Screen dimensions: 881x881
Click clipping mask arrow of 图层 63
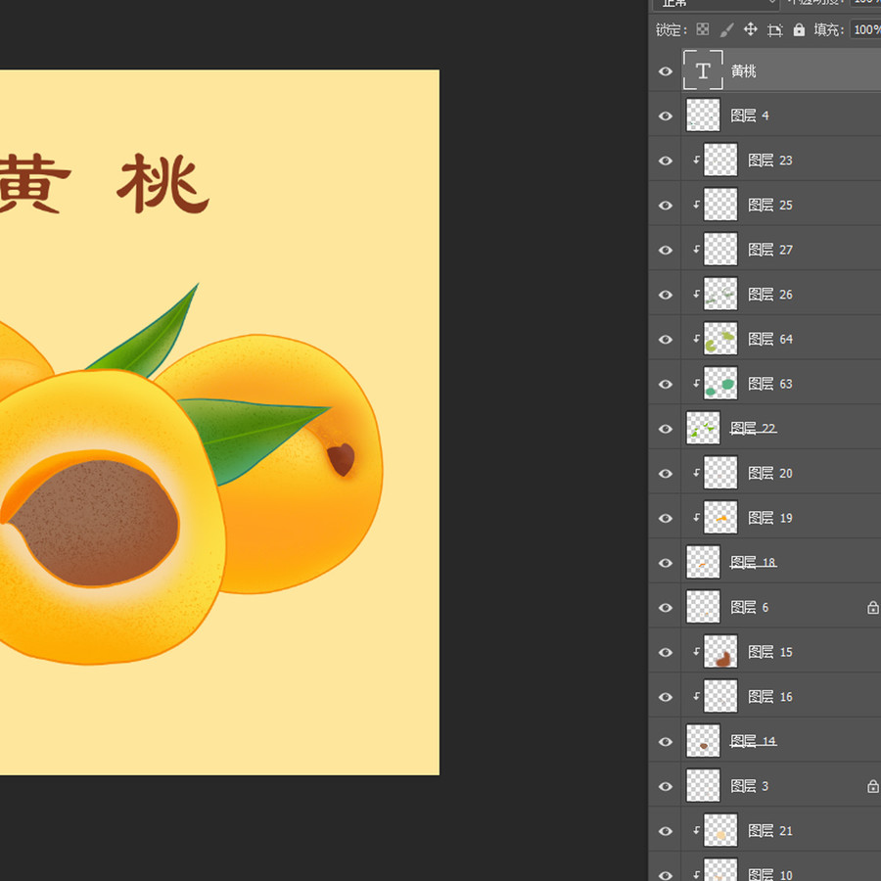point(696,383)
